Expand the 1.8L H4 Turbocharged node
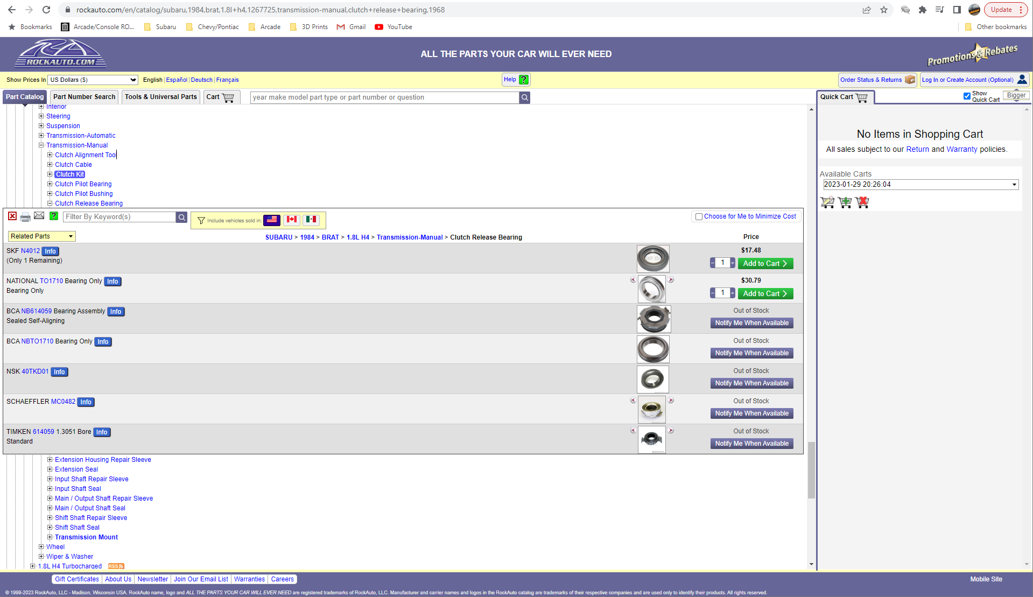 32,566
